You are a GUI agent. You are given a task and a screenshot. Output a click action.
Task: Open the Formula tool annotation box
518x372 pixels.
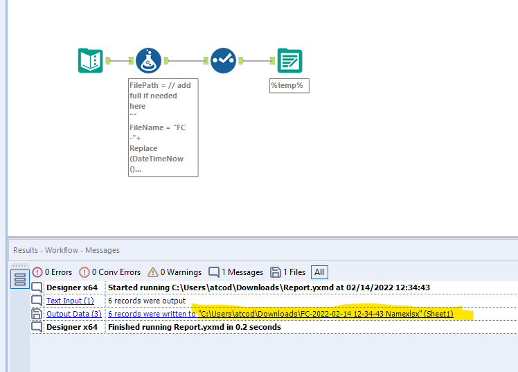(x=163, y=127)
